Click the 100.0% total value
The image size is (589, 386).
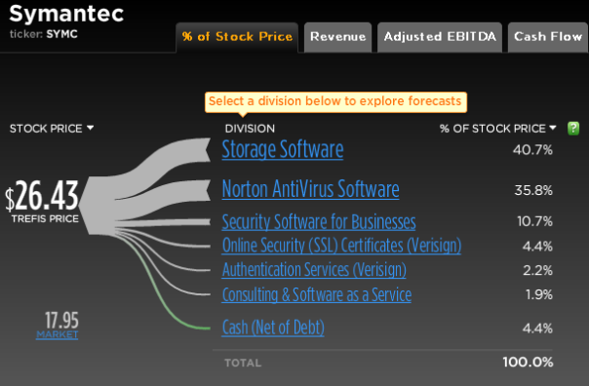[528, 363]
